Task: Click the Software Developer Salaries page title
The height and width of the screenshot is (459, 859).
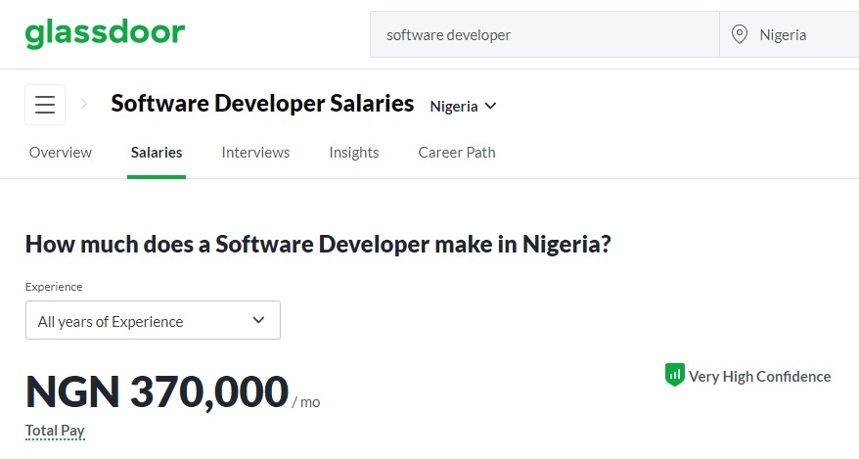Action: tap(262, 104)
